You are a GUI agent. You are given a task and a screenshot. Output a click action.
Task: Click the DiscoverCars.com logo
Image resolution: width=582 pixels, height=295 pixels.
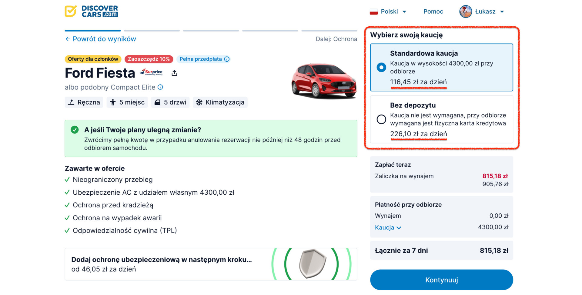[91, 11]
